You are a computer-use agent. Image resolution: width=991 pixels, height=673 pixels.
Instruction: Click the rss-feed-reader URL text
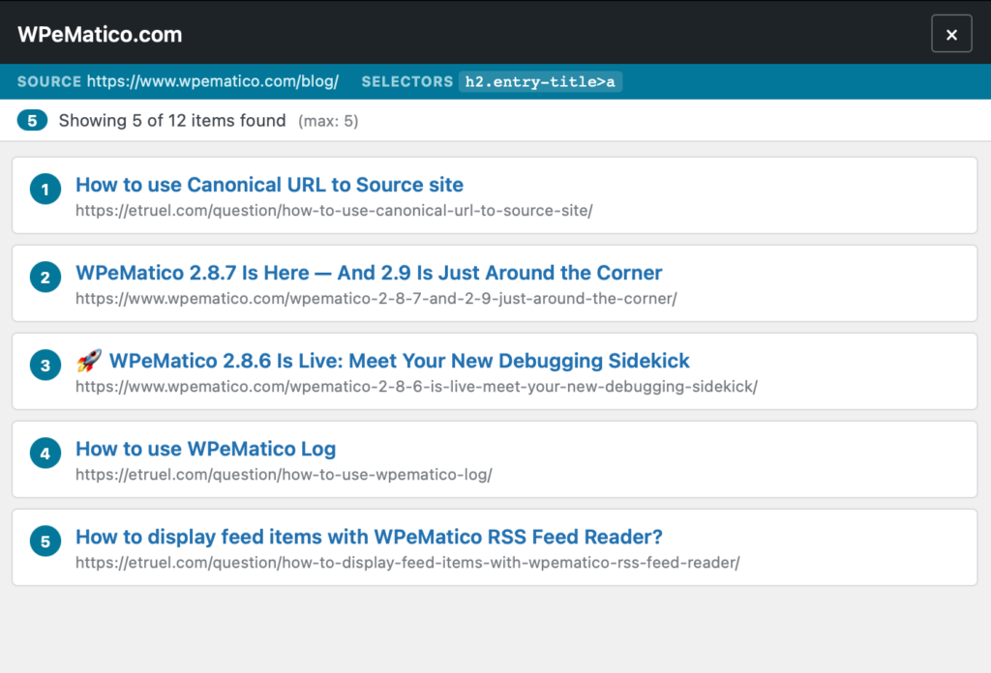point(407,563)
